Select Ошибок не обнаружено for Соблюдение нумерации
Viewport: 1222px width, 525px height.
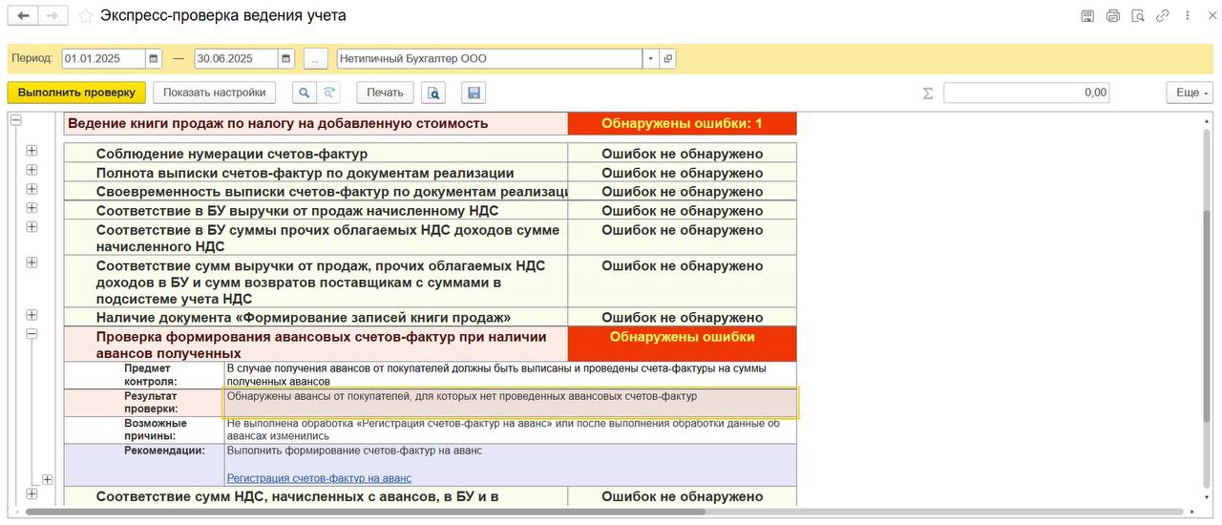point(682,154)
